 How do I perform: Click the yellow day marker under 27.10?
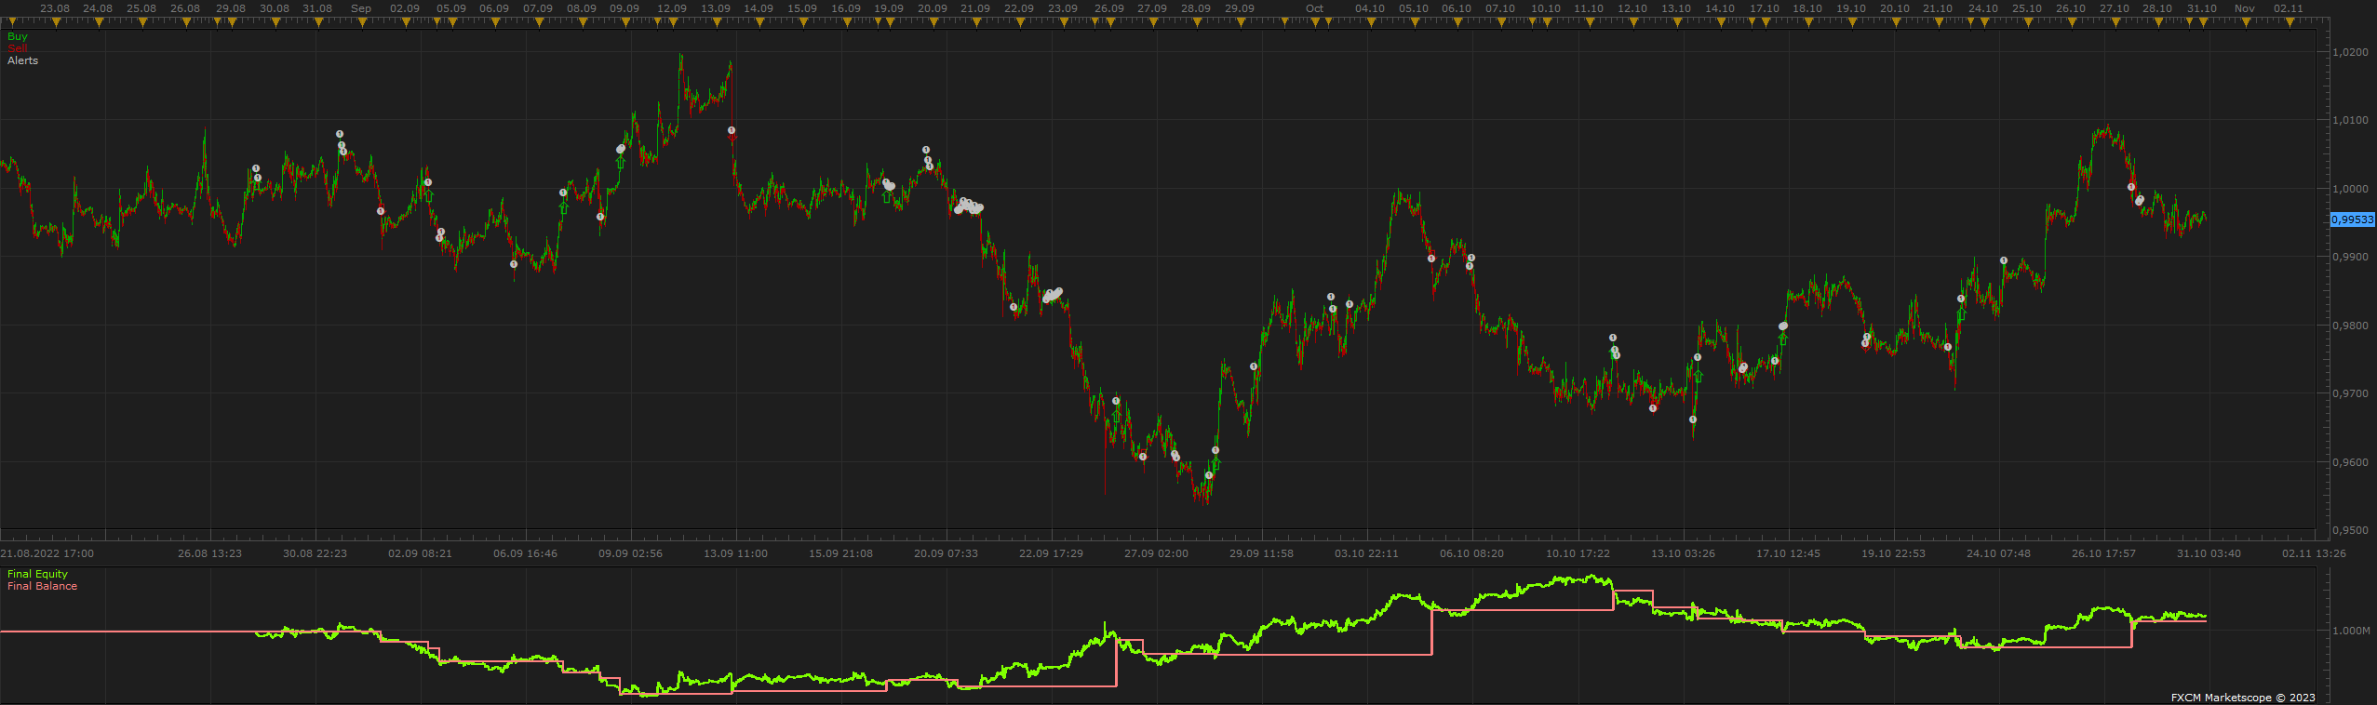(2115, 23)
